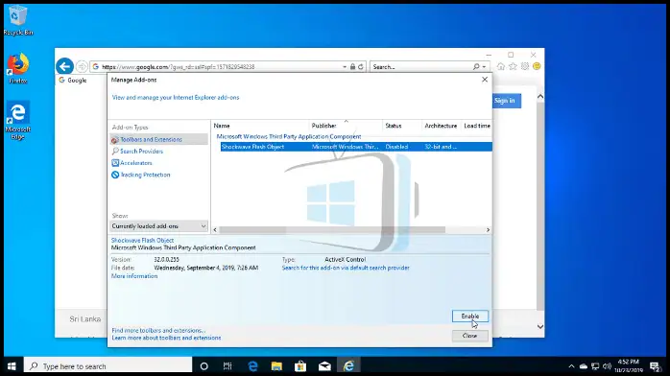Image resolution: width=670 pixels, height=376 pixels.
Task: Click Search for this add-on via default provider
Action: pos(346,268)
